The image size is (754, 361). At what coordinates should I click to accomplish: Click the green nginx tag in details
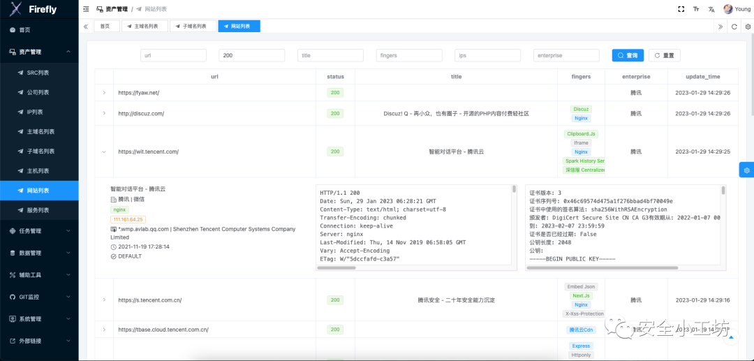coord(119,209)
